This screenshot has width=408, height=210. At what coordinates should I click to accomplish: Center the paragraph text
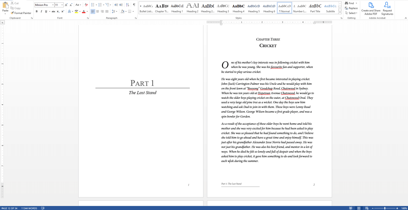click(x=98, y=11)
